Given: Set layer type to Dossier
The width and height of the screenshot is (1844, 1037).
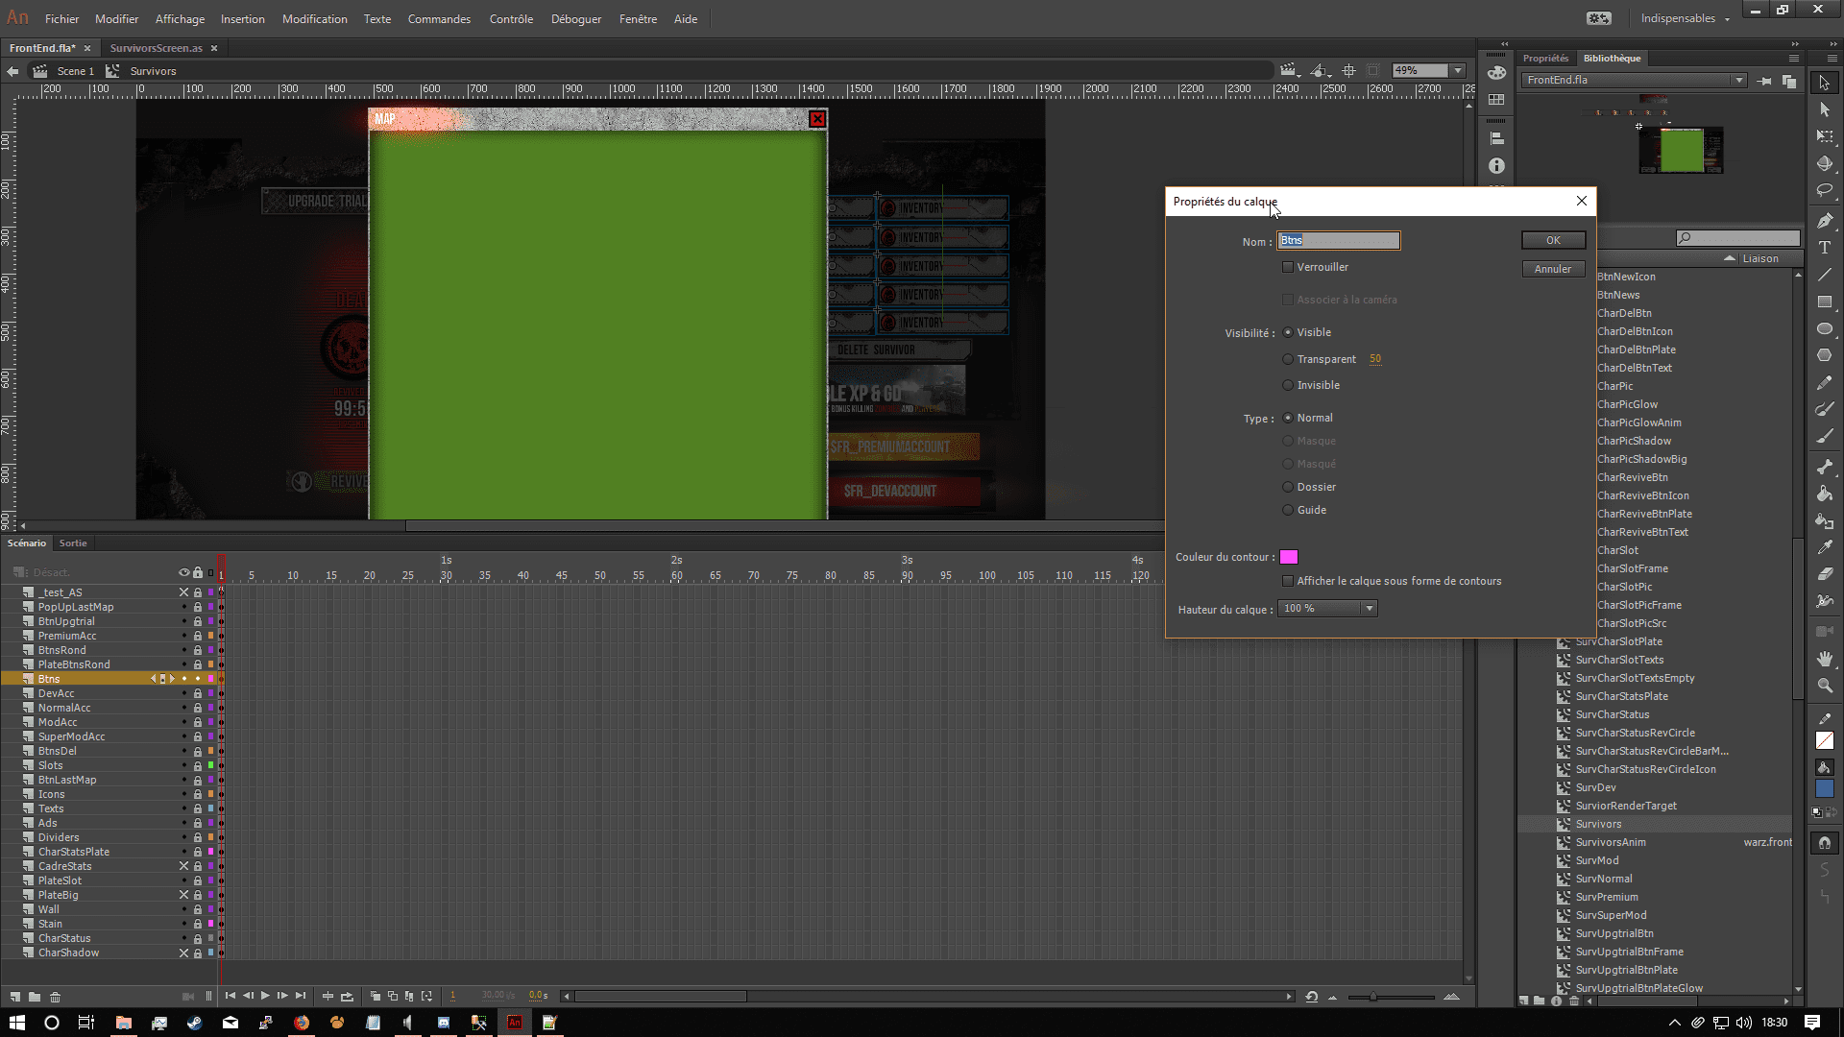Looking at the screenshot, I should pos(1288,487).
